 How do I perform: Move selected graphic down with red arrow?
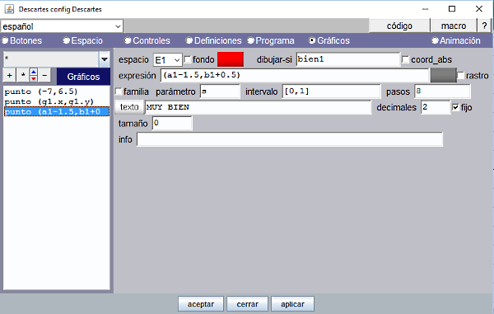click(x=34, y=79)
